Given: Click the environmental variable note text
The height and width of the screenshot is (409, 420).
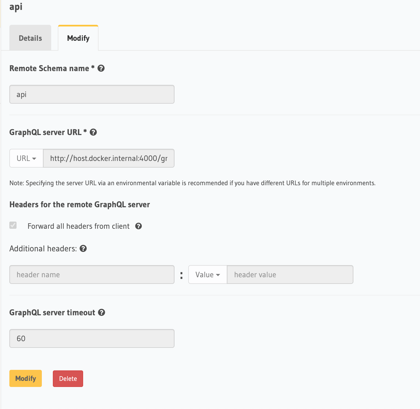Looking at the screenshot, I should (192, 183).
